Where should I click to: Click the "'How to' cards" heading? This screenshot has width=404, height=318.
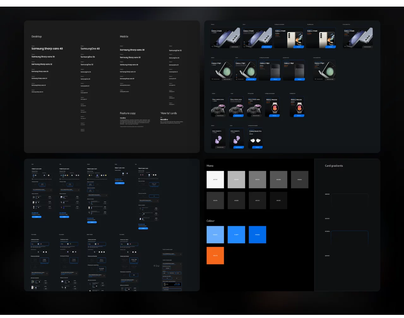pyautogui.click(x=169, y=113)
